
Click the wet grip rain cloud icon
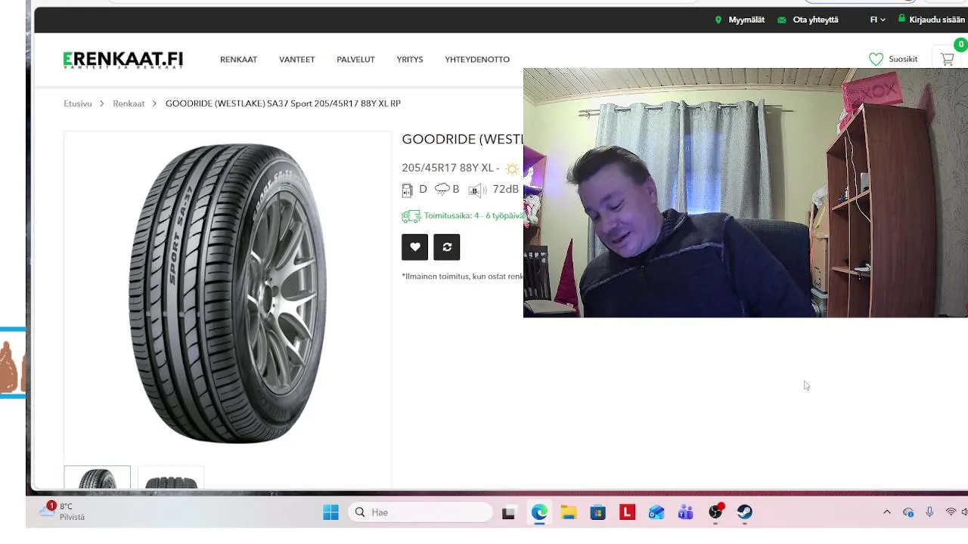442,190
